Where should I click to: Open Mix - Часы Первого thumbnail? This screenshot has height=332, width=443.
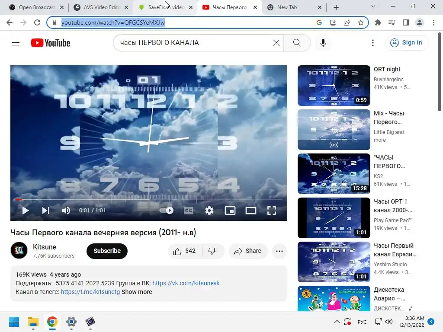tap(334, 130)
